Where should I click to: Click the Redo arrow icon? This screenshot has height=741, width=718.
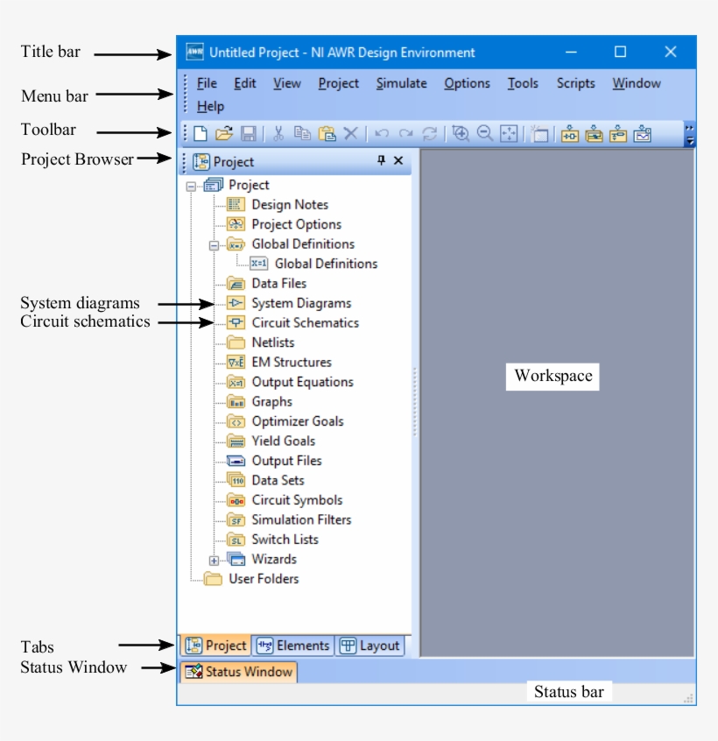click(405, 134)
